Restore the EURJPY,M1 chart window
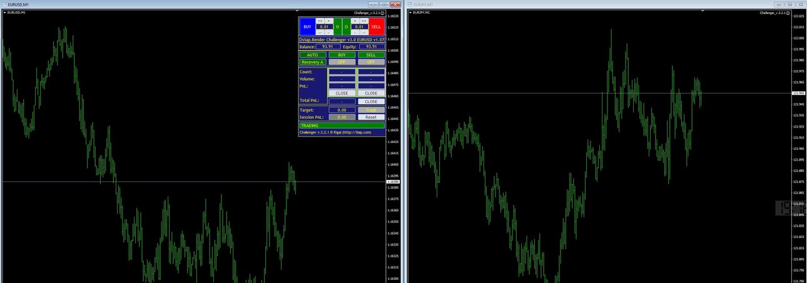The image size is (807, 283). tap(790, 4)
